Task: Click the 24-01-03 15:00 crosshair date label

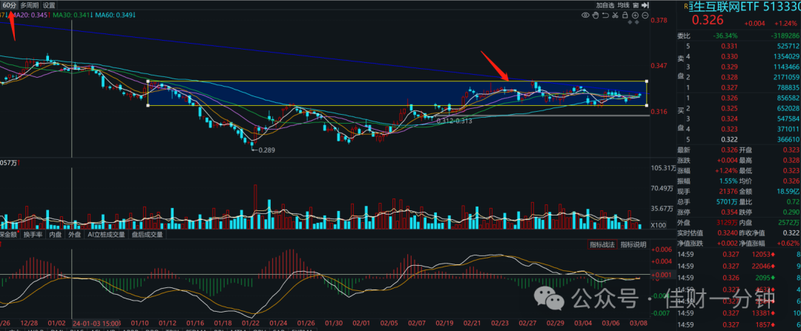Action: [x=96, y=324]
